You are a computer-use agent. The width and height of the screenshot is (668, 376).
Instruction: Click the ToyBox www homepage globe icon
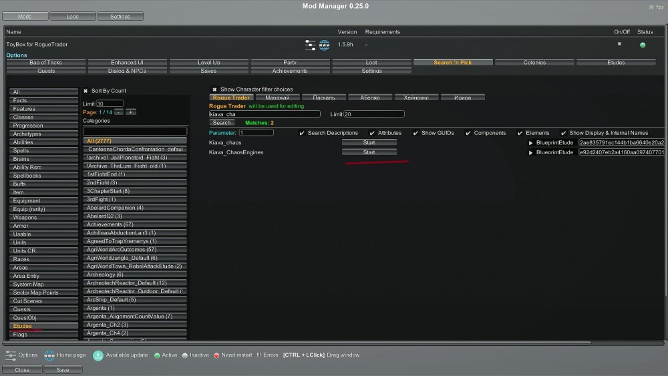click(x=325, y=45)
